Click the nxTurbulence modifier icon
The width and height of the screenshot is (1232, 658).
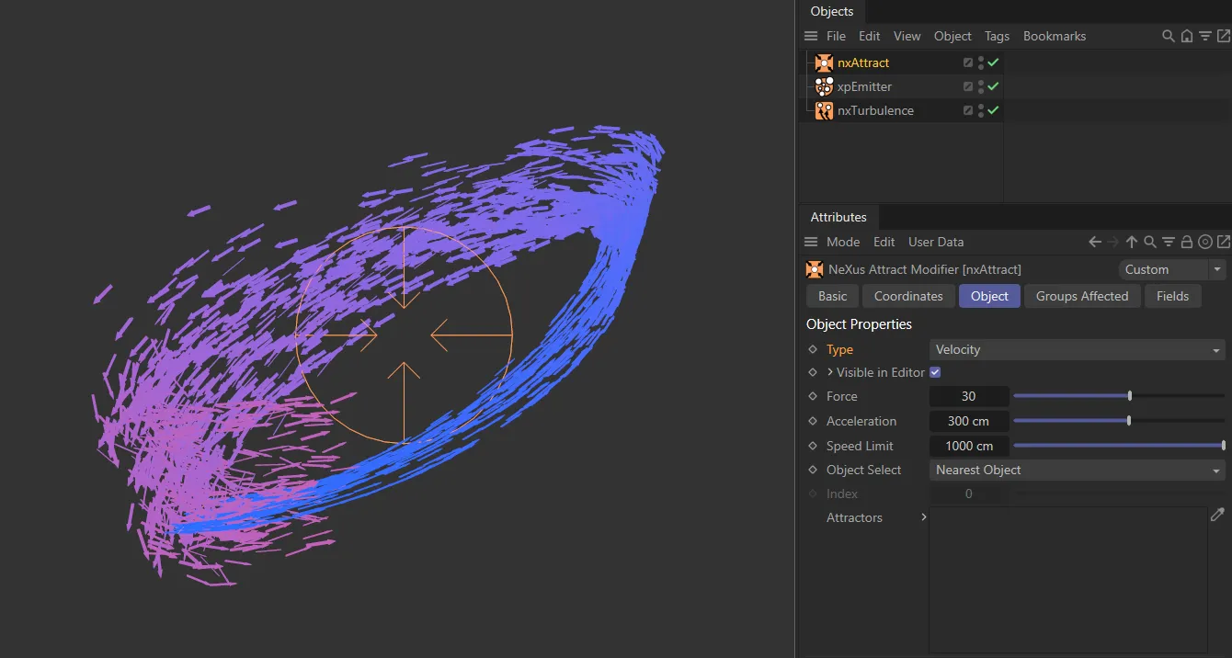(x=823, y=110)
